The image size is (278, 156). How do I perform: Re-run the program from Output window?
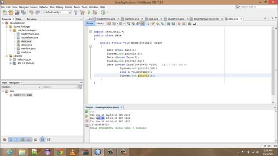point(87,112)
